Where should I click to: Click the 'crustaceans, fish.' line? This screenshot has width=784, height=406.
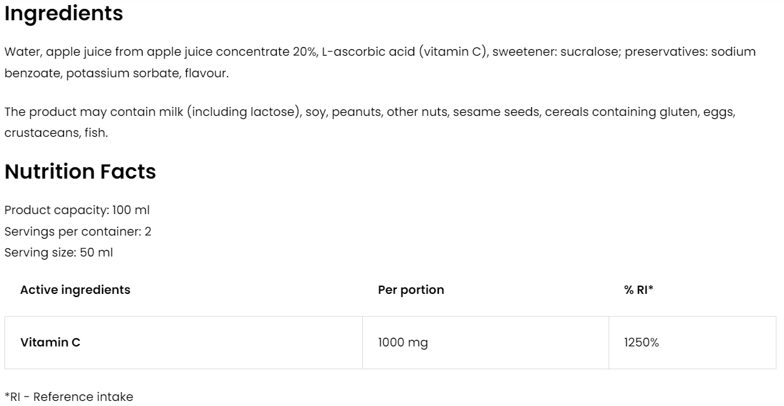pos(56,133)
